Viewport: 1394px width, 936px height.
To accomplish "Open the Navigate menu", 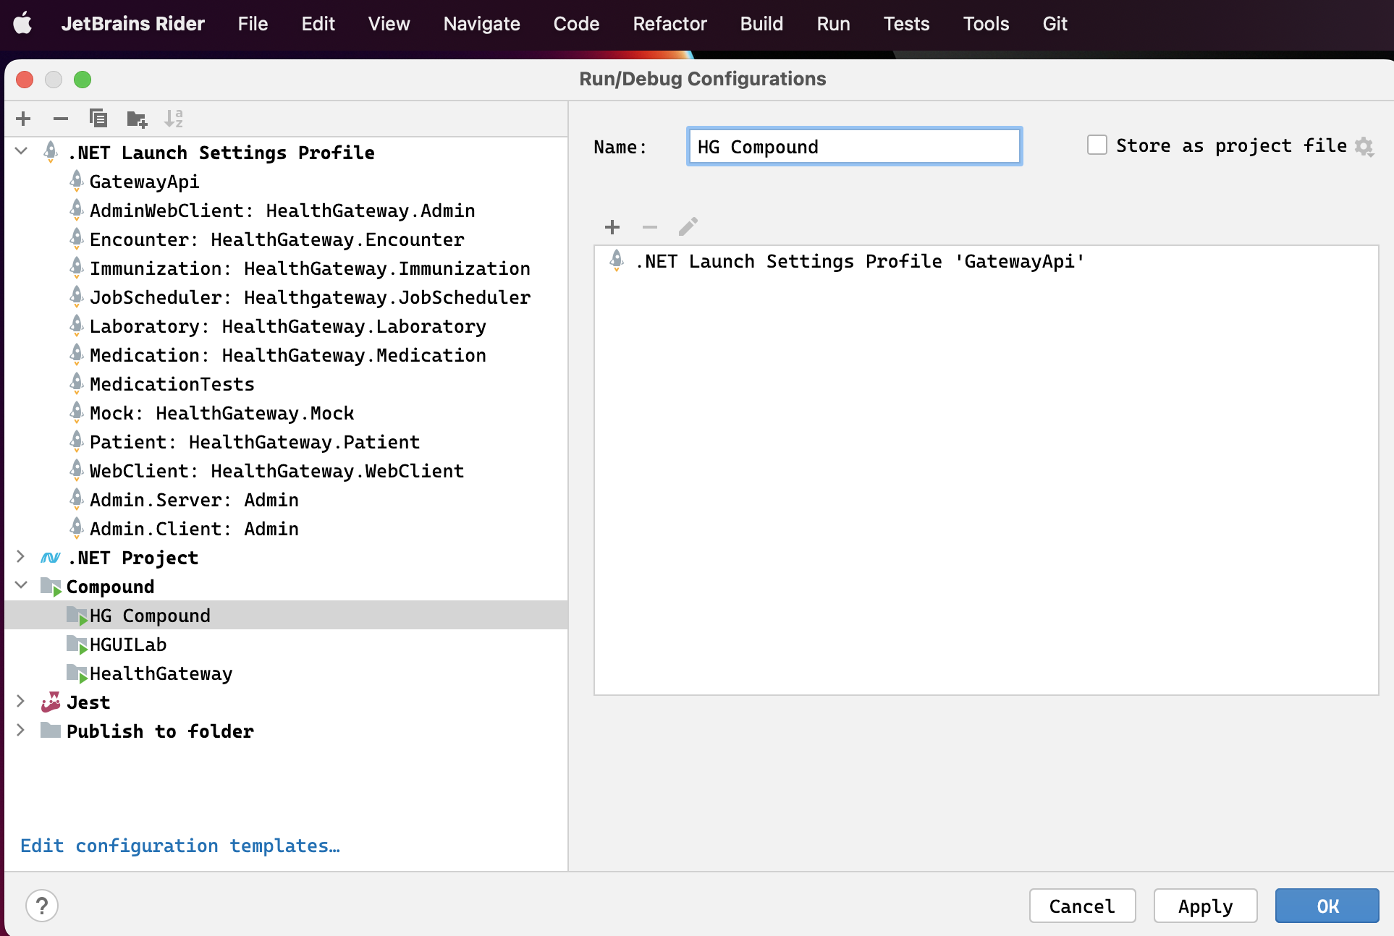I will point(481,24).
